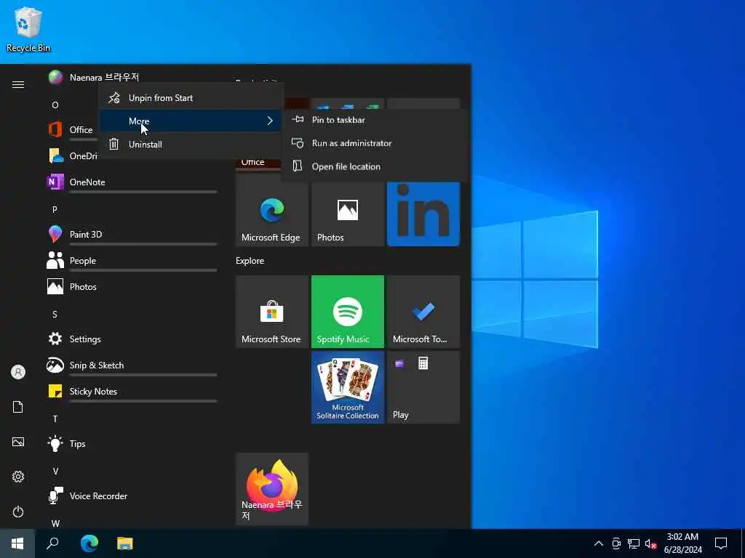745x558 pixels.
Task: Expand the More submenu chevron
Action: (x=270, y=121)
